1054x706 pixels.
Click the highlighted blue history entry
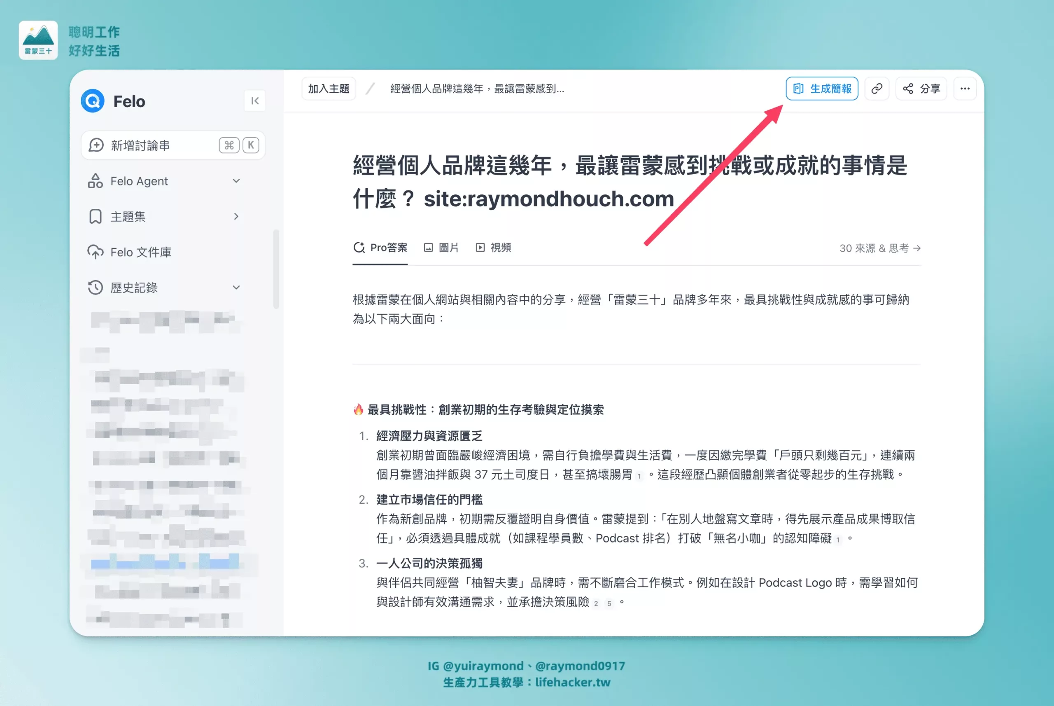[x=165, y=561]
